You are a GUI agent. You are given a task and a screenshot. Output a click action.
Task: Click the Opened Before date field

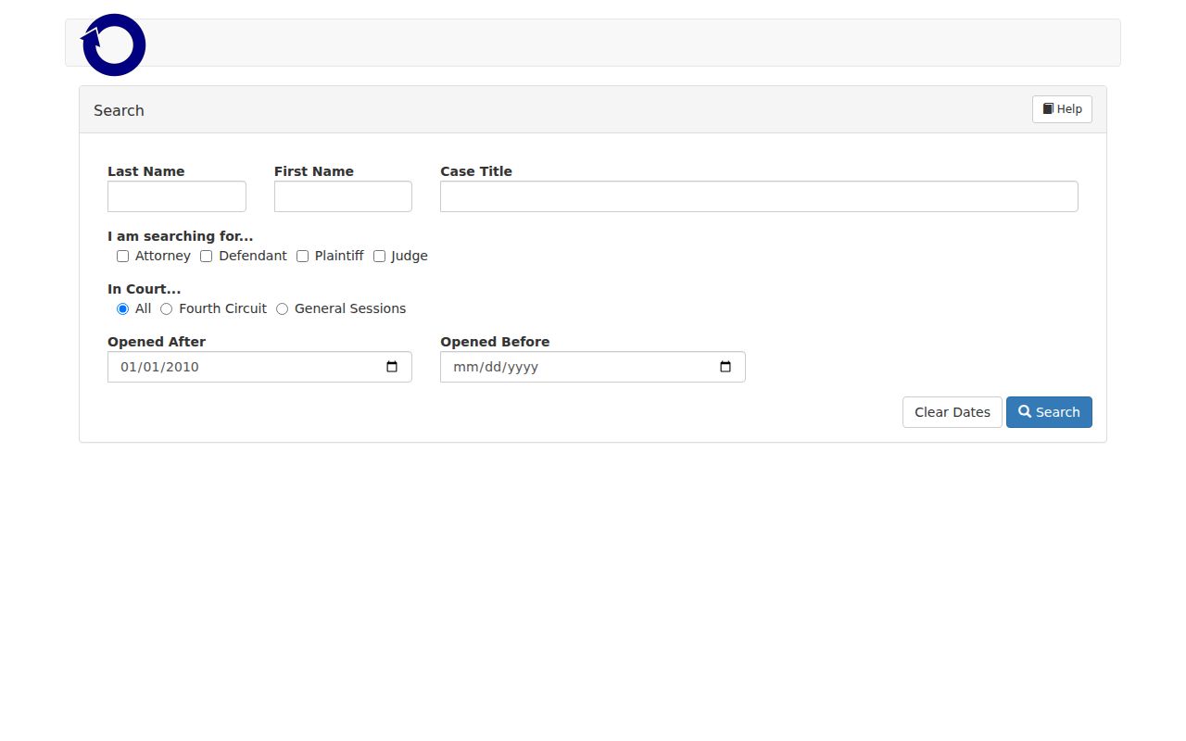pos(593,367)
